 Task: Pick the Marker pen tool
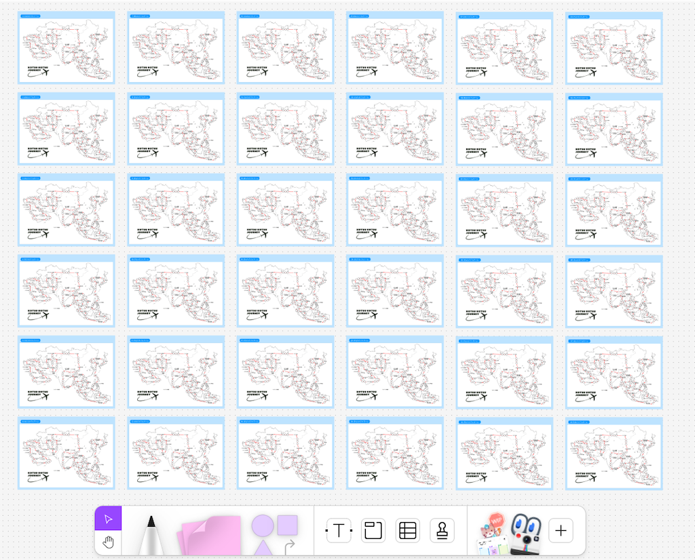pyautogui.click(x=151, y=535)
